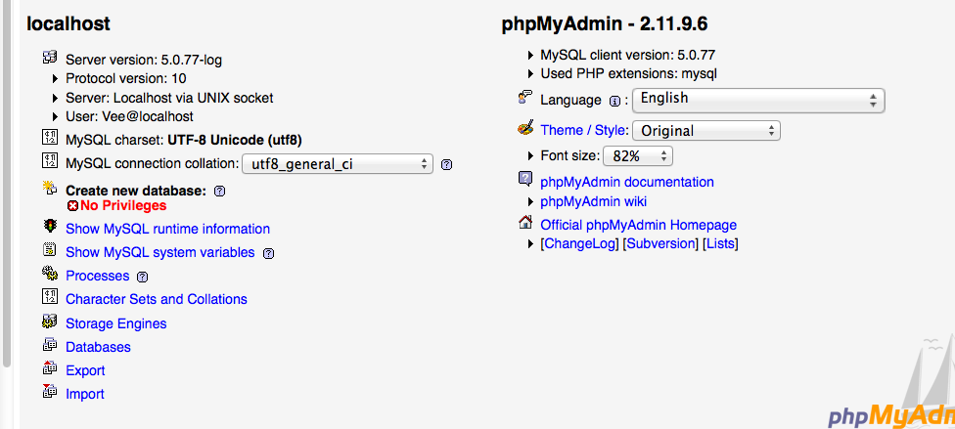
Task: Click the Databases icon
Action: 49,344
